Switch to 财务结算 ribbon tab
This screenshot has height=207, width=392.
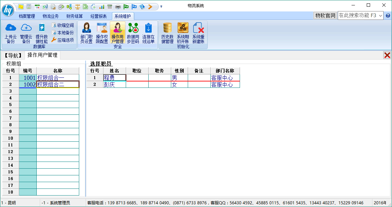(74, 16)
